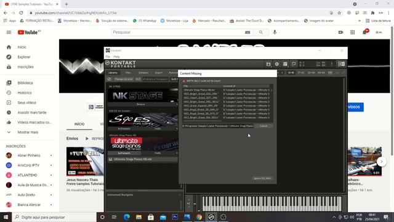Switch to Files tab in Kontakt browser

(x=128, y=73)
